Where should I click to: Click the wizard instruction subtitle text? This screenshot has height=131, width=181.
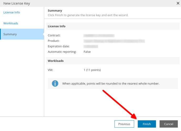[88, 15]
